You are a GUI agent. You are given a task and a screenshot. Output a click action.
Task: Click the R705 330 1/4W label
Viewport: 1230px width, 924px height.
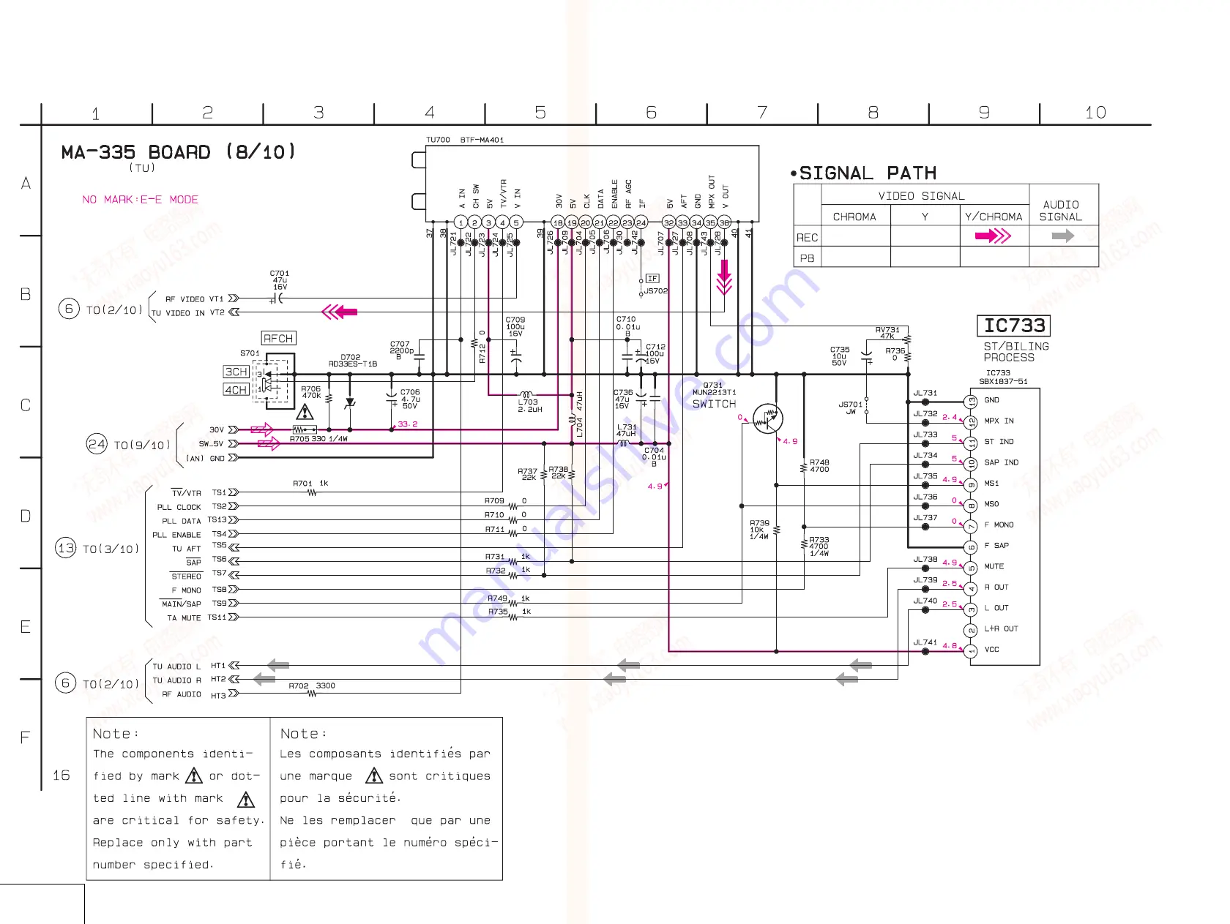tap(318, 439)
